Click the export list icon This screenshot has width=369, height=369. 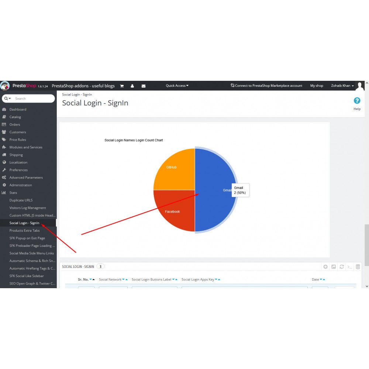pyautogui.click(x=334, y=267)
